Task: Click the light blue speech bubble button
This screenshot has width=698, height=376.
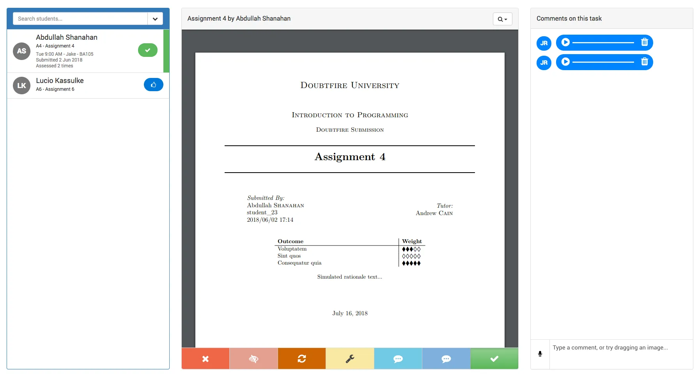Action: (398, 358)
